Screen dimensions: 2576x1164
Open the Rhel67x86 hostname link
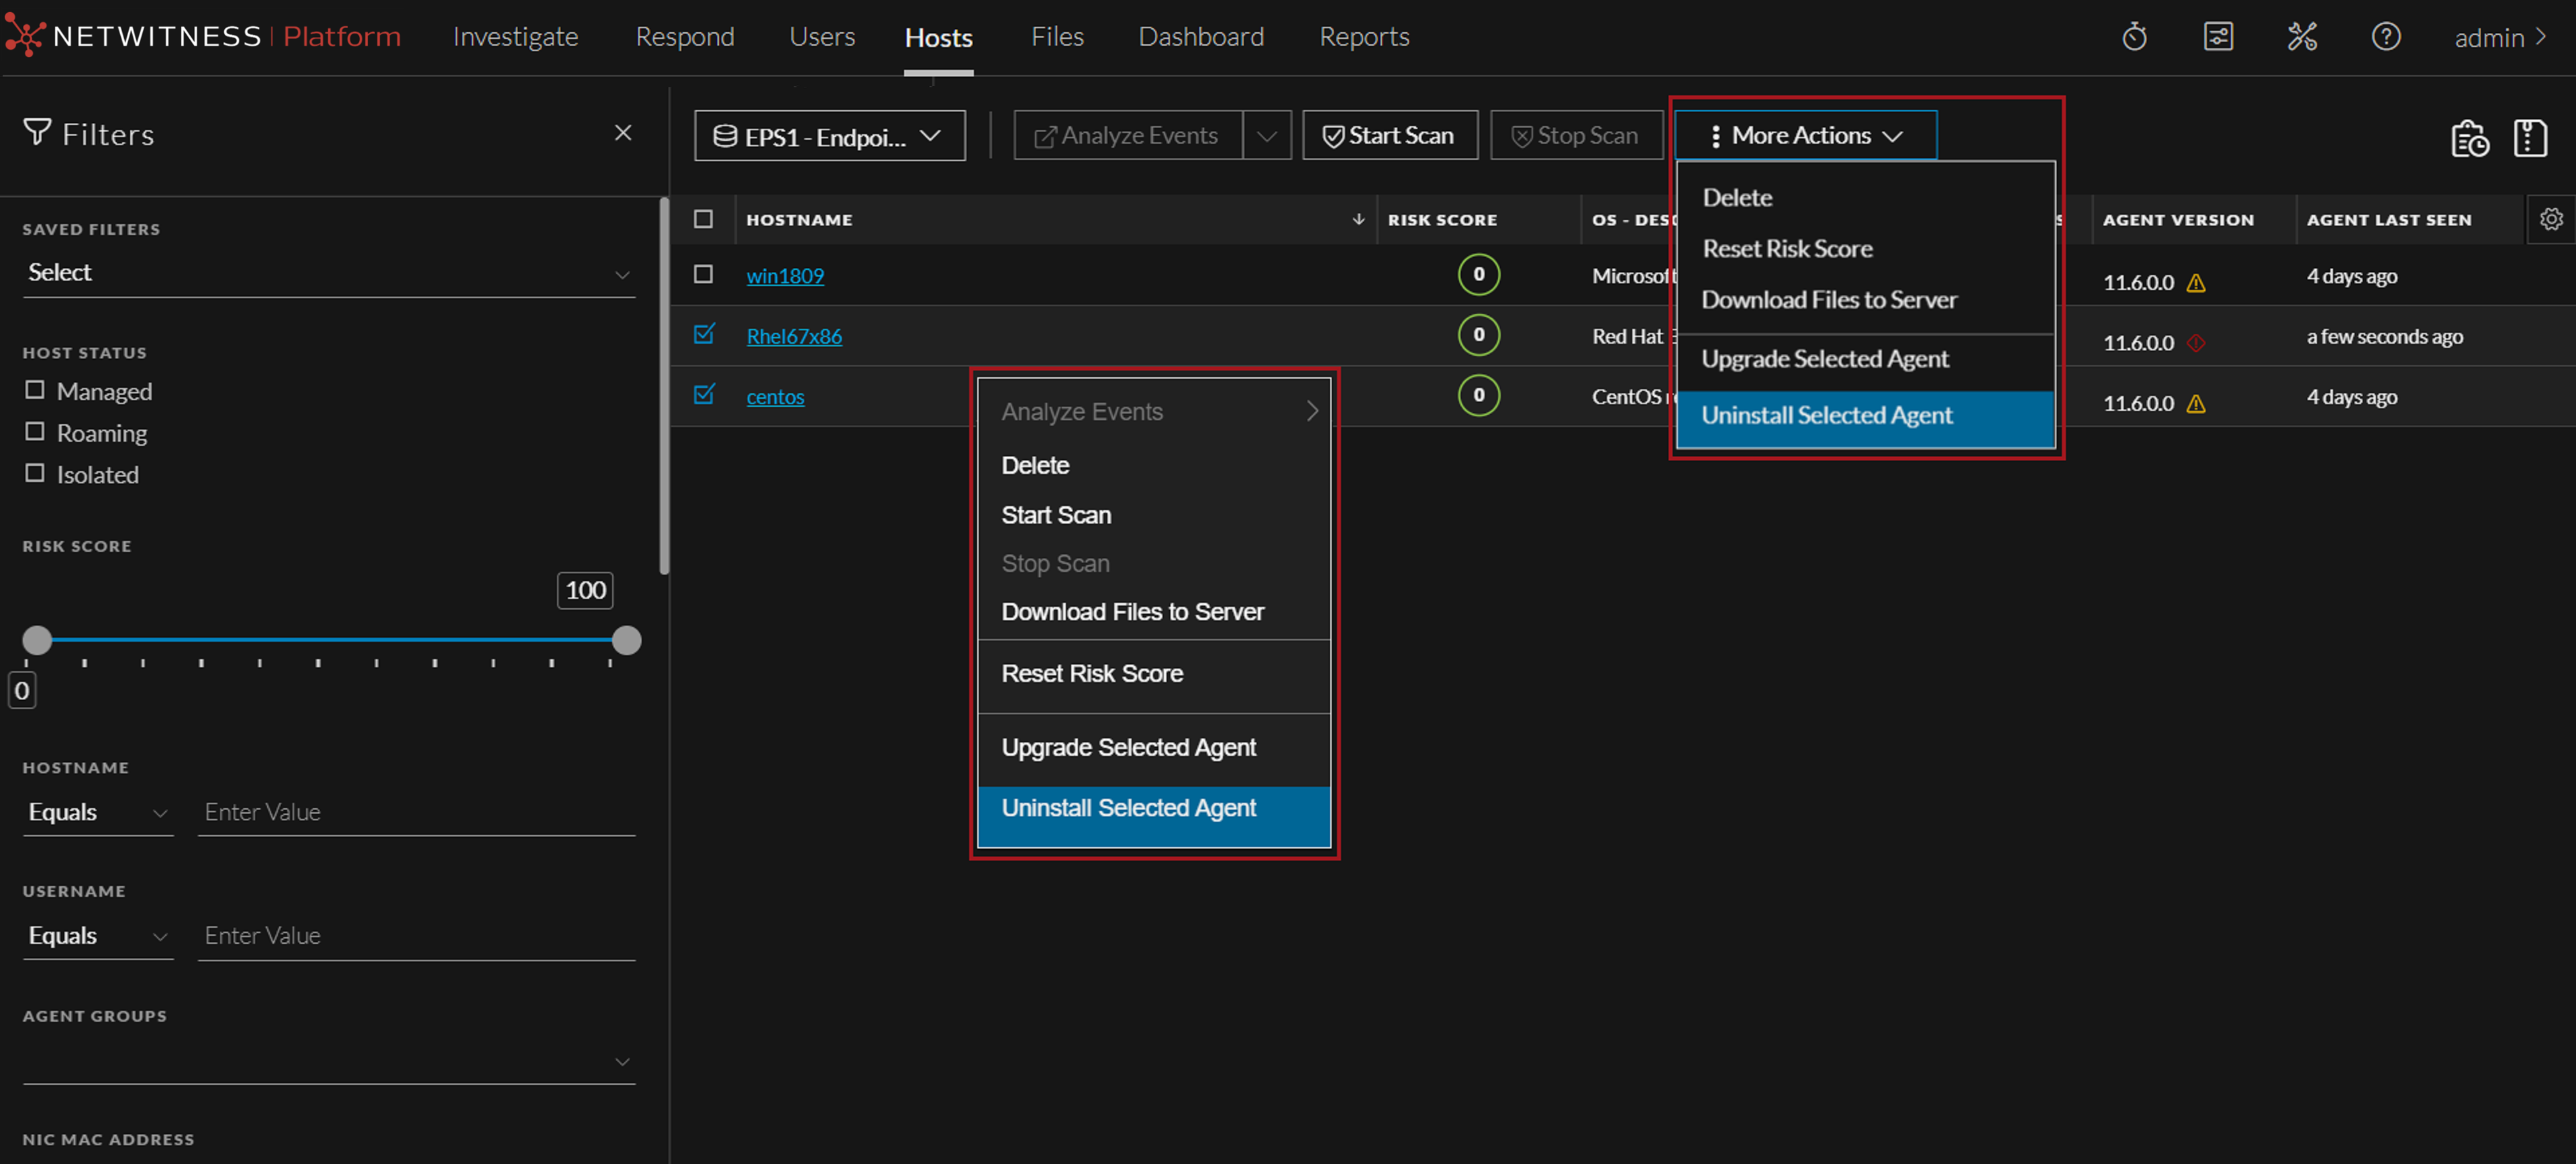coord(794,336)
